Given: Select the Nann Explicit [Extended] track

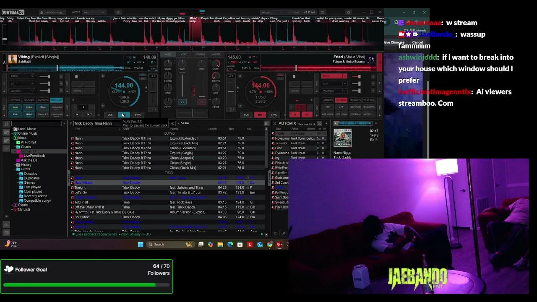Looking at the screenshot, I should pyautogui.click(x=168, y=138).
